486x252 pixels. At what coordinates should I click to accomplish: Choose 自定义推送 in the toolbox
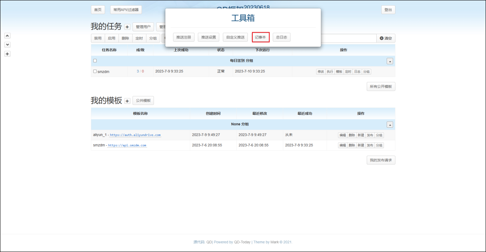pyautogui.click(x=235, y=37)
